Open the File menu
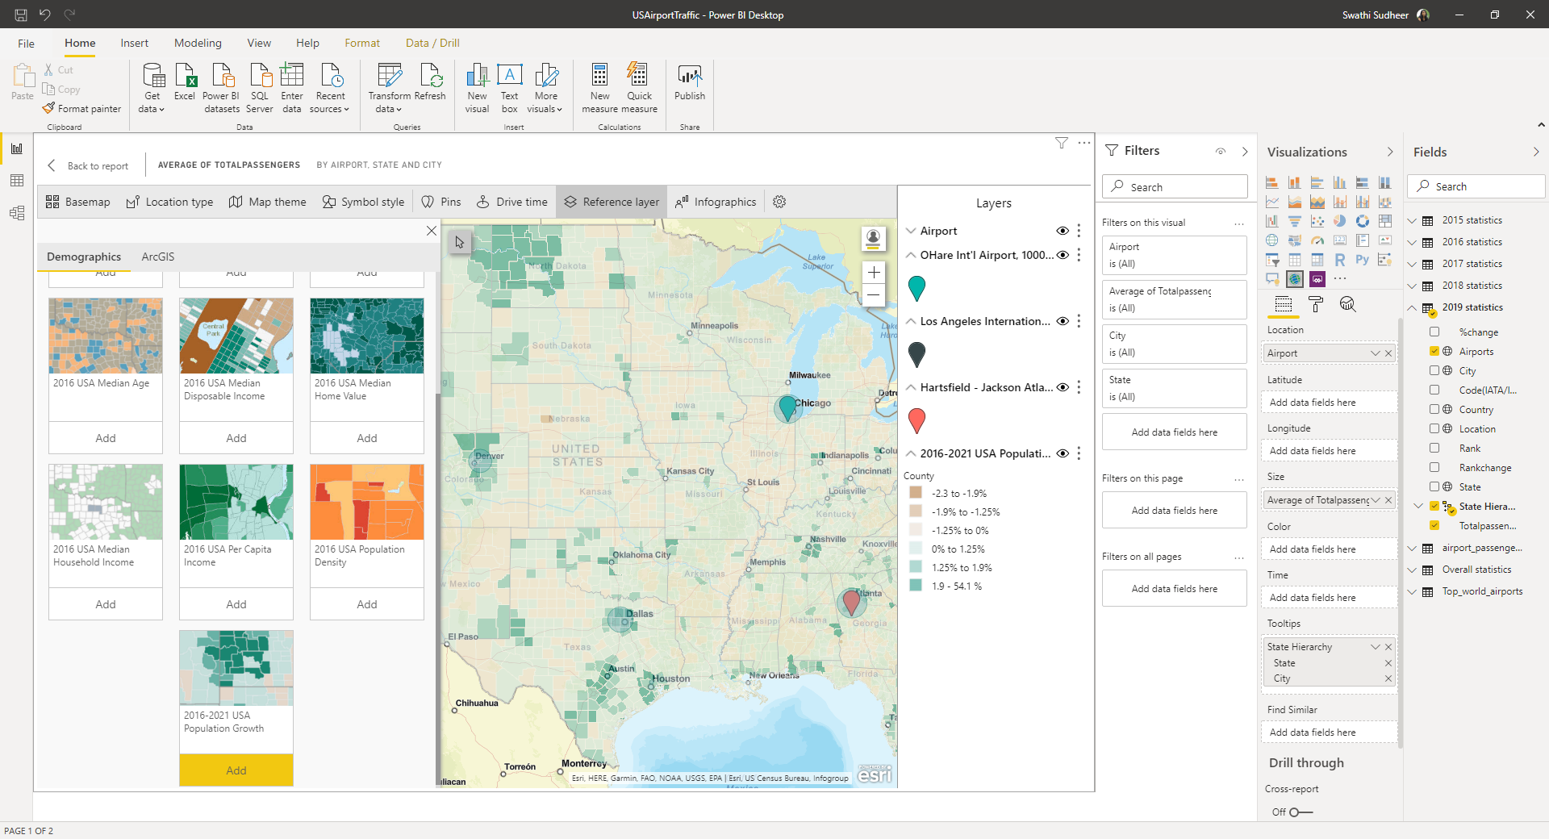This screenshot has width=1549, height=839. [26, 44]
